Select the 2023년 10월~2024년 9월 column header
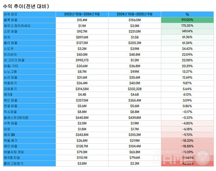 tap(83, 14)
